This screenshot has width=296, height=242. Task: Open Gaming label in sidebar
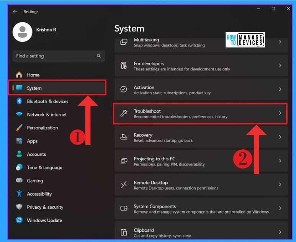click(35, 181)
